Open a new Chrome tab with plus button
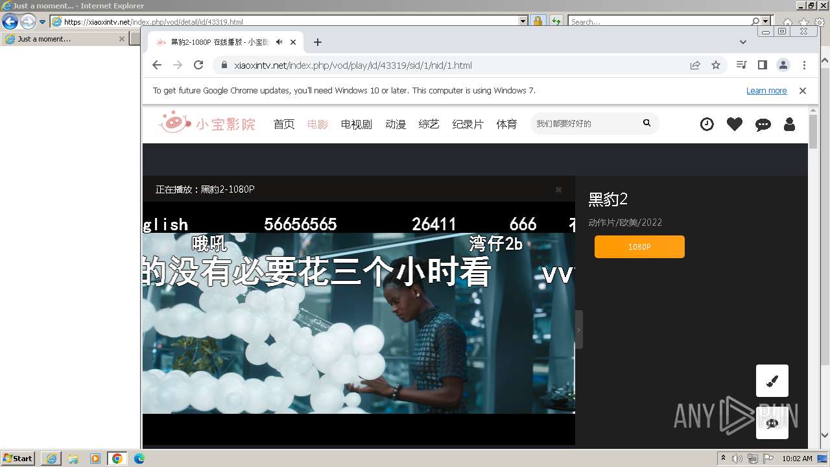This screenshot has width=830, height=467. click(317, 42)
